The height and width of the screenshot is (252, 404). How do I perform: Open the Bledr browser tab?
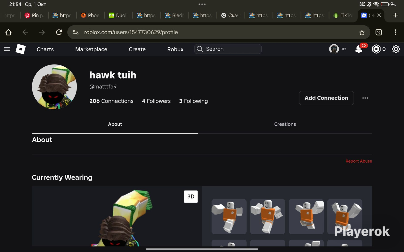click(174, 15)
